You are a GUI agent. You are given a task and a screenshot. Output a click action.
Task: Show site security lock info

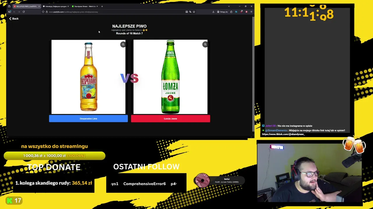pyautogui.click(x=47, y=12)
